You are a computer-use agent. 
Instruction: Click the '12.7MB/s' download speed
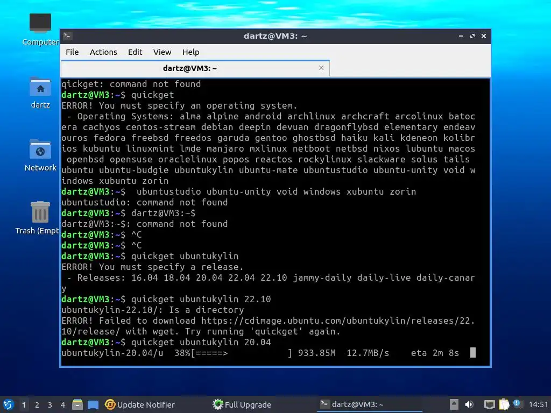pyautogui.click(x=368, y=353)
